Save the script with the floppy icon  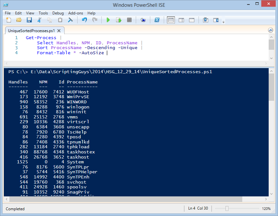click(x=29, y=20)
